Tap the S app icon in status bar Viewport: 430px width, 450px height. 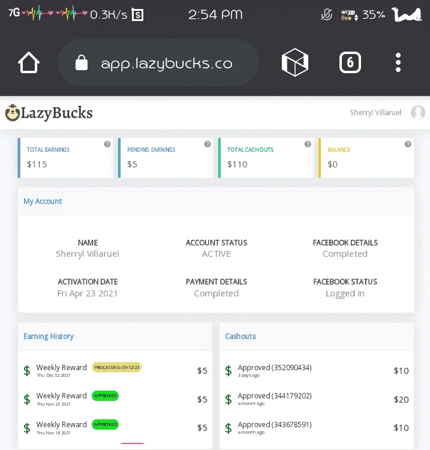[137, 14]
